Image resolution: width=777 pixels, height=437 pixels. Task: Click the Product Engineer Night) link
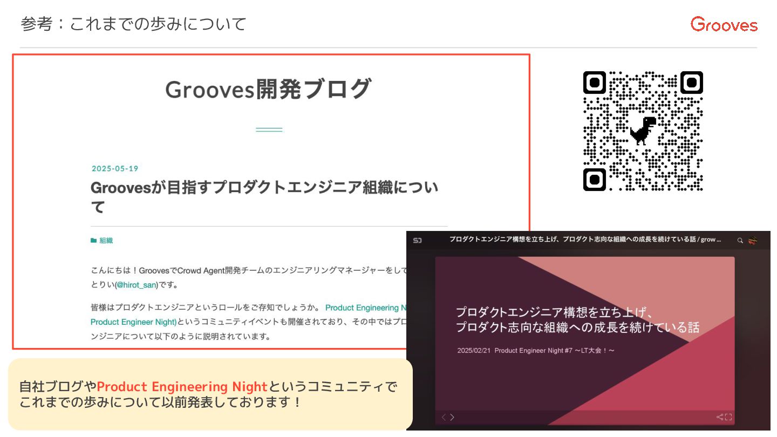[x=134, y=322]
